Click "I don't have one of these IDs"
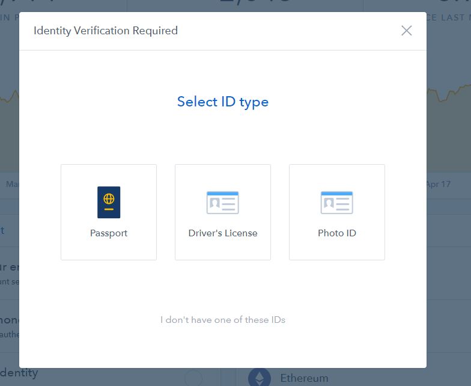The height and width of the screenshot is (386, 471). (x=223, y=320)
